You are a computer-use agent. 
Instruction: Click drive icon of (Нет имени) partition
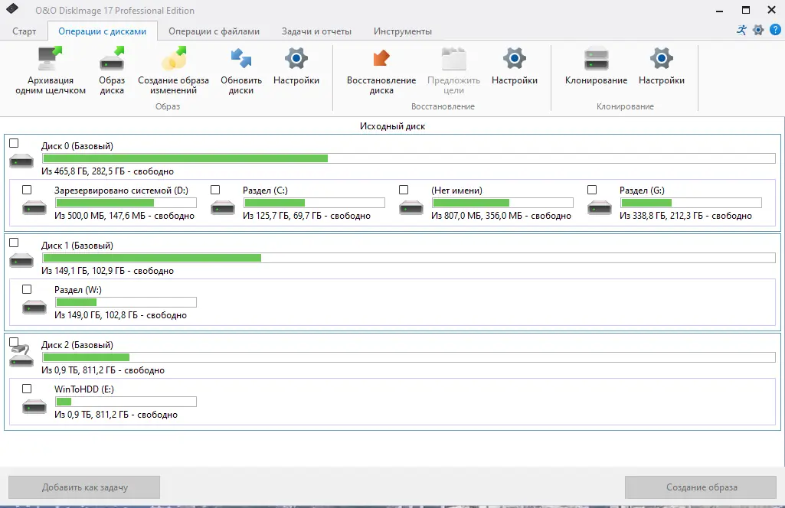[411, 207]
